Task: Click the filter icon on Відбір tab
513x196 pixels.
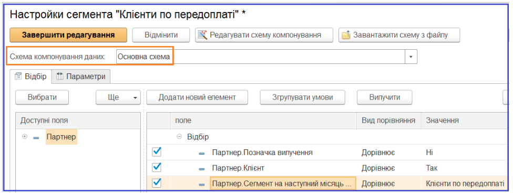Action: [18, 77]
